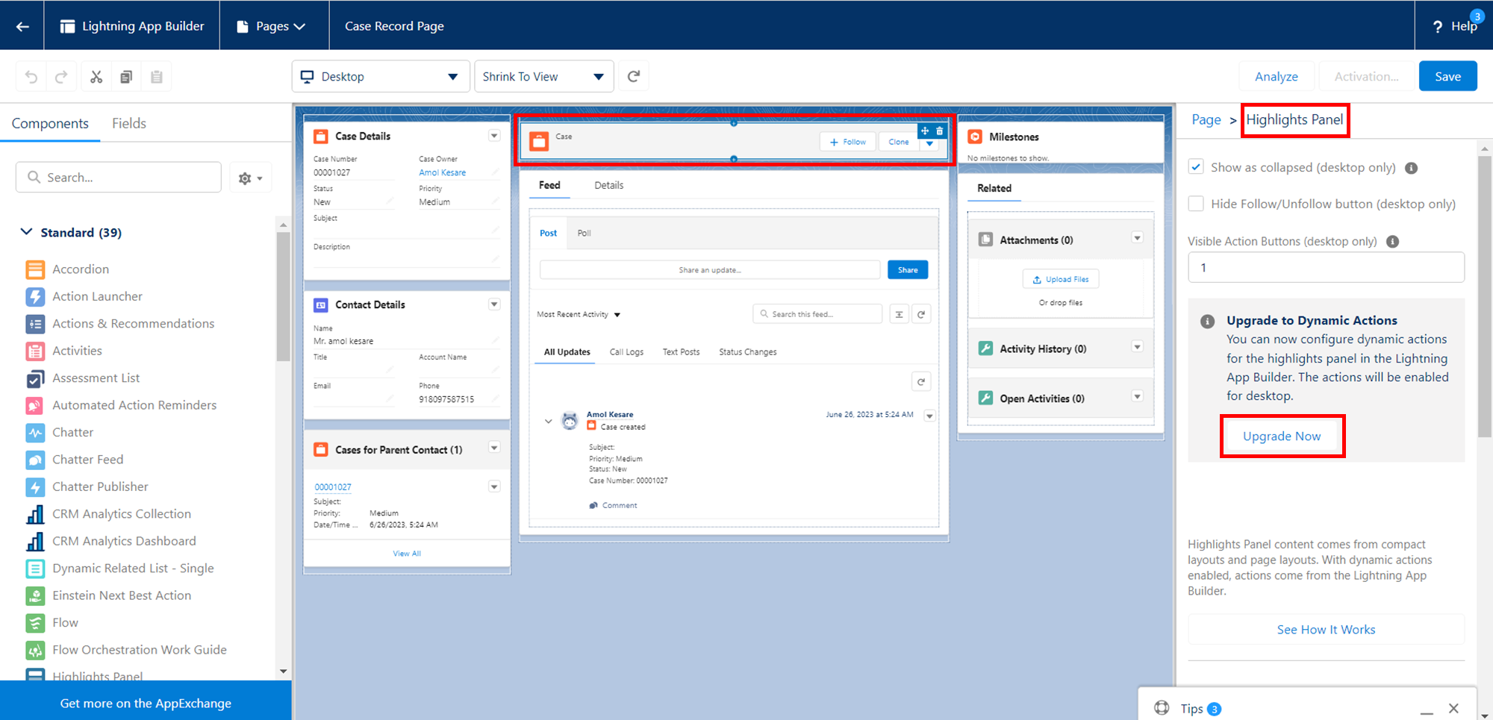Click the Upgrade Now button

(x=1282, y=436)
